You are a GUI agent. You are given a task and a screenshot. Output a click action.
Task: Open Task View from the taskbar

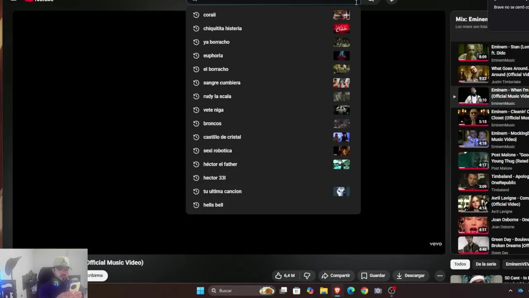[x=283, y=291]
